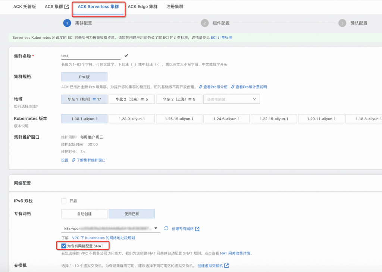Click the external-link icon after 创建虚拟交换机
Viewport: 382px width, 272px height.
tap(226, 266)
